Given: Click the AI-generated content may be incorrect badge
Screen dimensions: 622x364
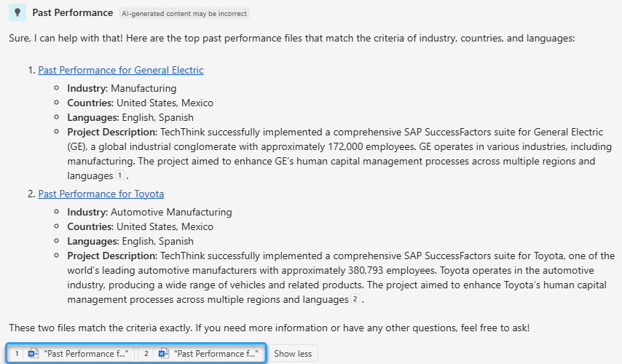Looking at the screenshot, I should [184, 13].
